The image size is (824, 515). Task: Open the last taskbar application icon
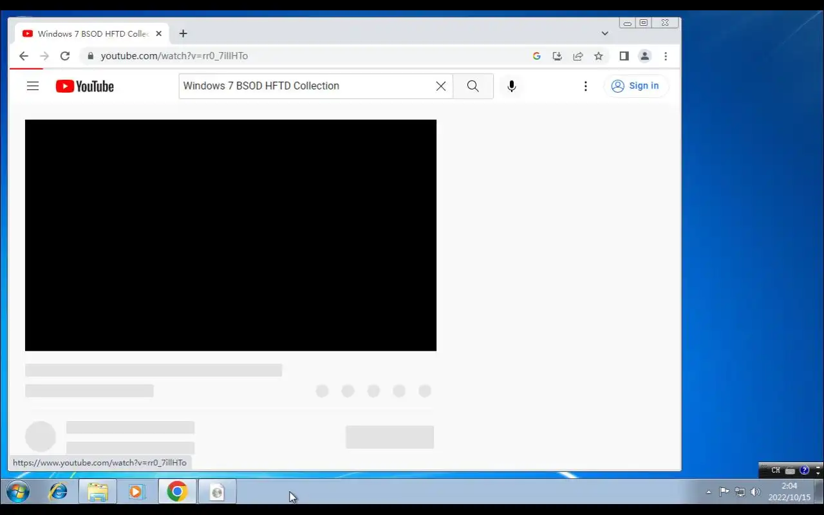coord(217,492)
